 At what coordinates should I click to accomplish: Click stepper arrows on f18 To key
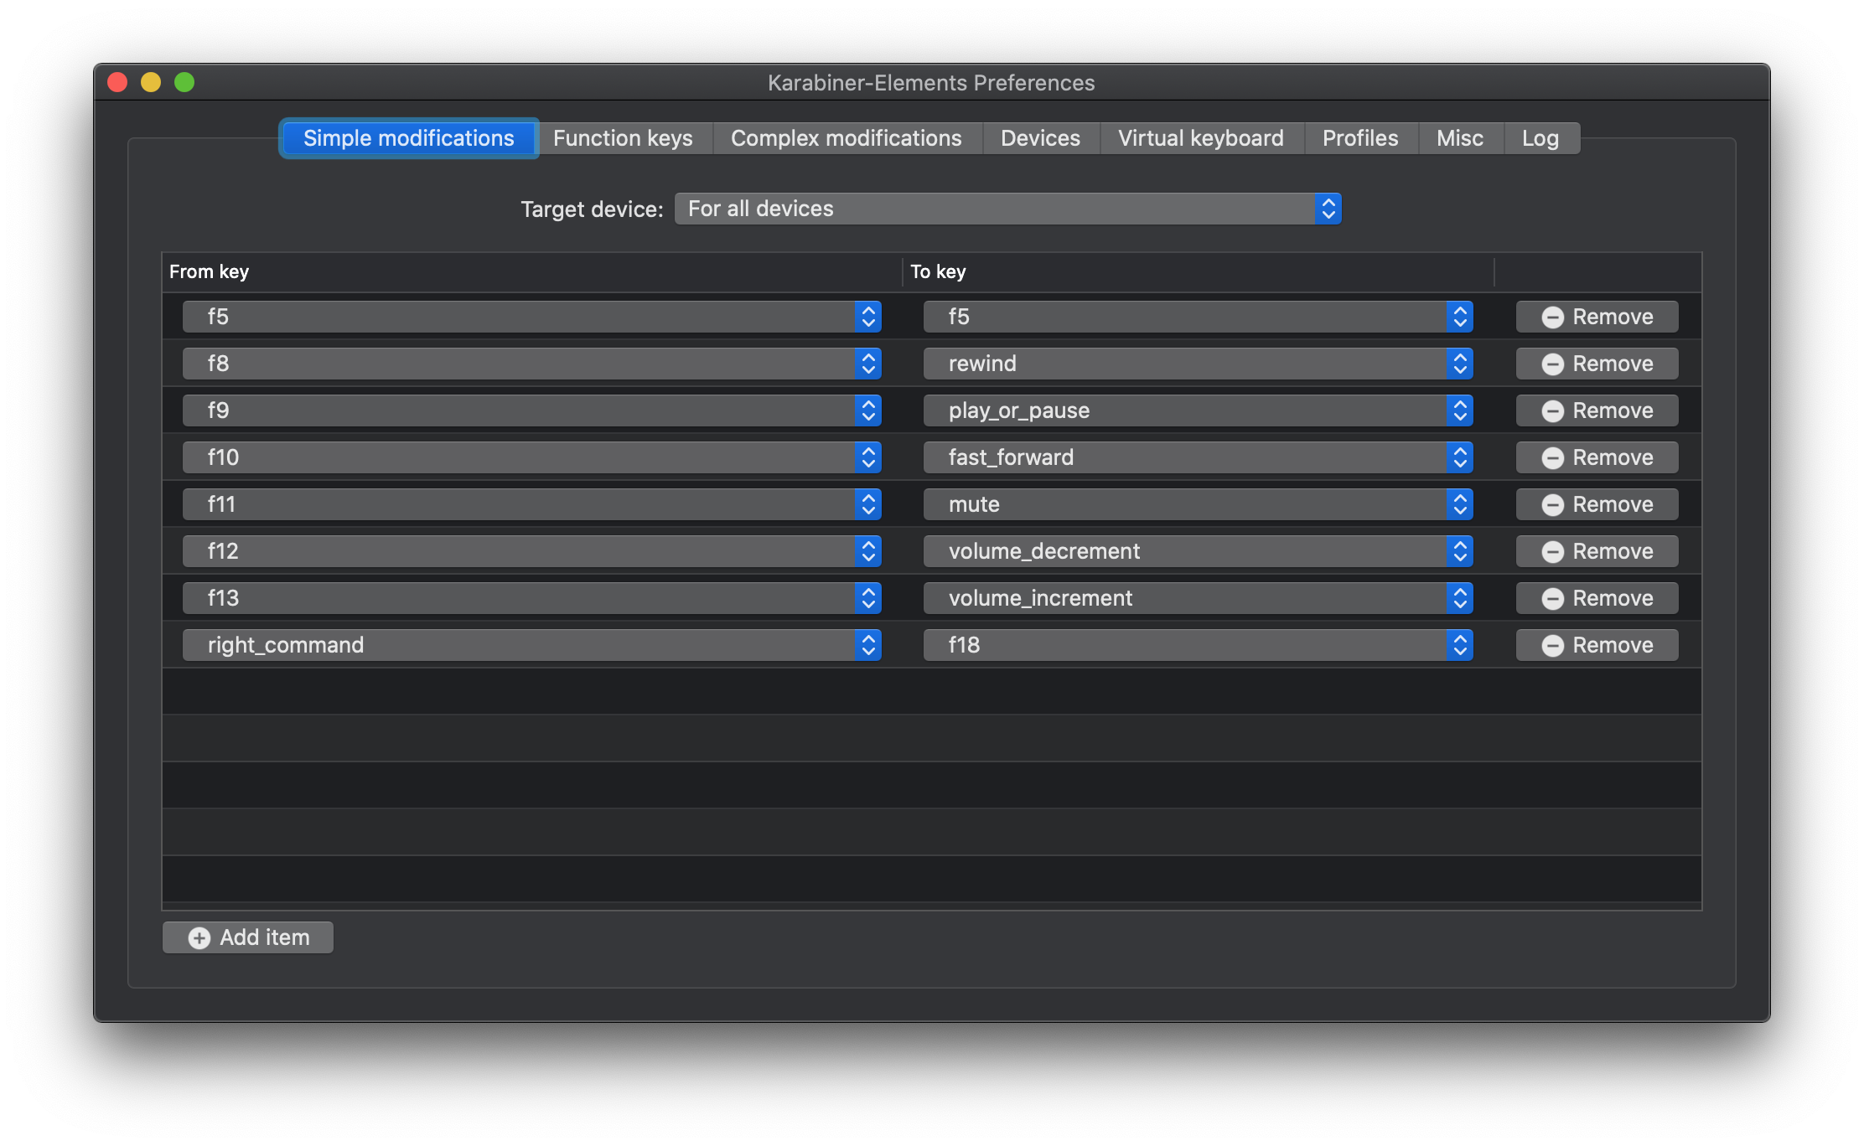point(1459,645)
